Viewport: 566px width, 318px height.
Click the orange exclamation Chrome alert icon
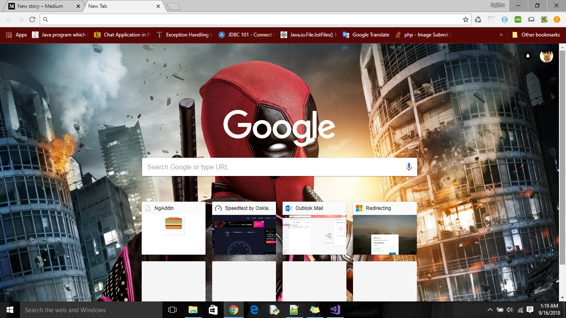click(x=557, y=19)
